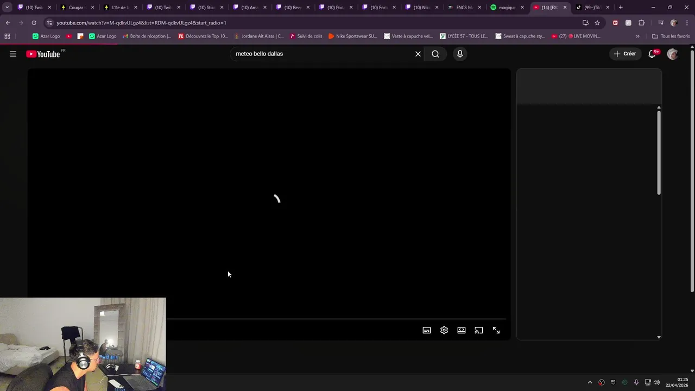
Task: Open the Epic Games tray icon
Action: (x=613, y=382)
